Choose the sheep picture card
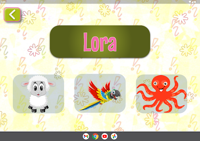 tap(38, 94)
